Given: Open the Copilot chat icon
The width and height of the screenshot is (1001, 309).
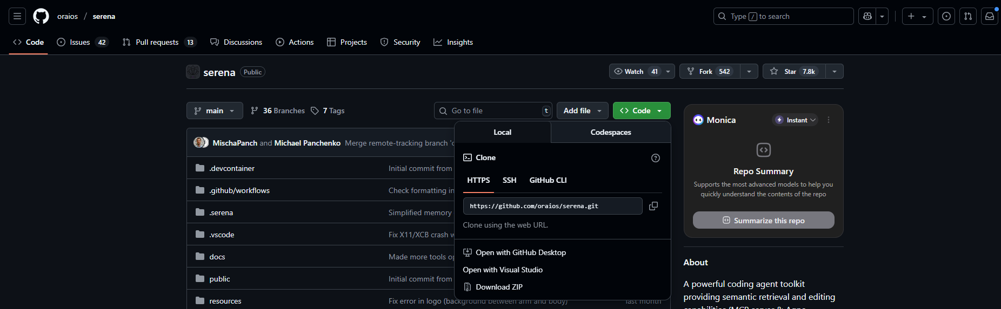Looking at the screenshot, I should pos(867,16).
